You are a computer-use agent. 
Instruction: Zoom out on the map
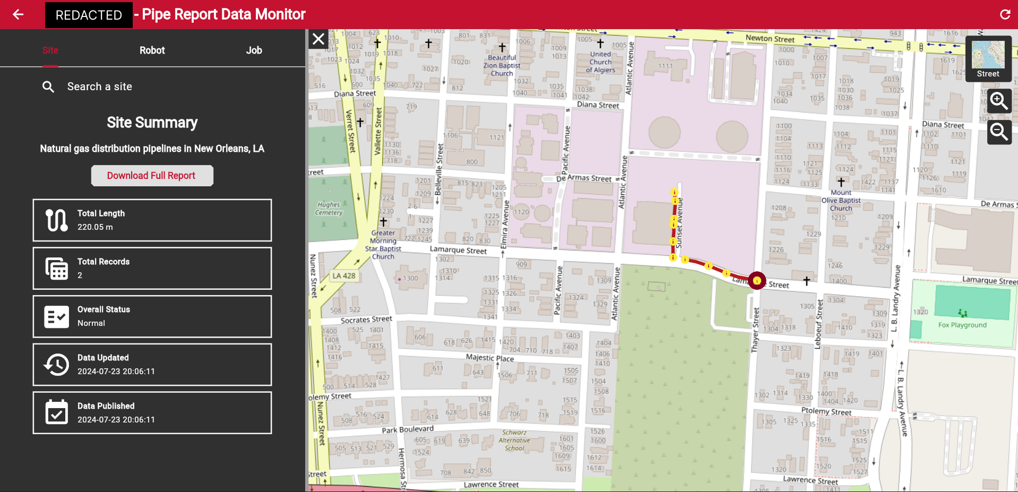[x=999, y=132]
